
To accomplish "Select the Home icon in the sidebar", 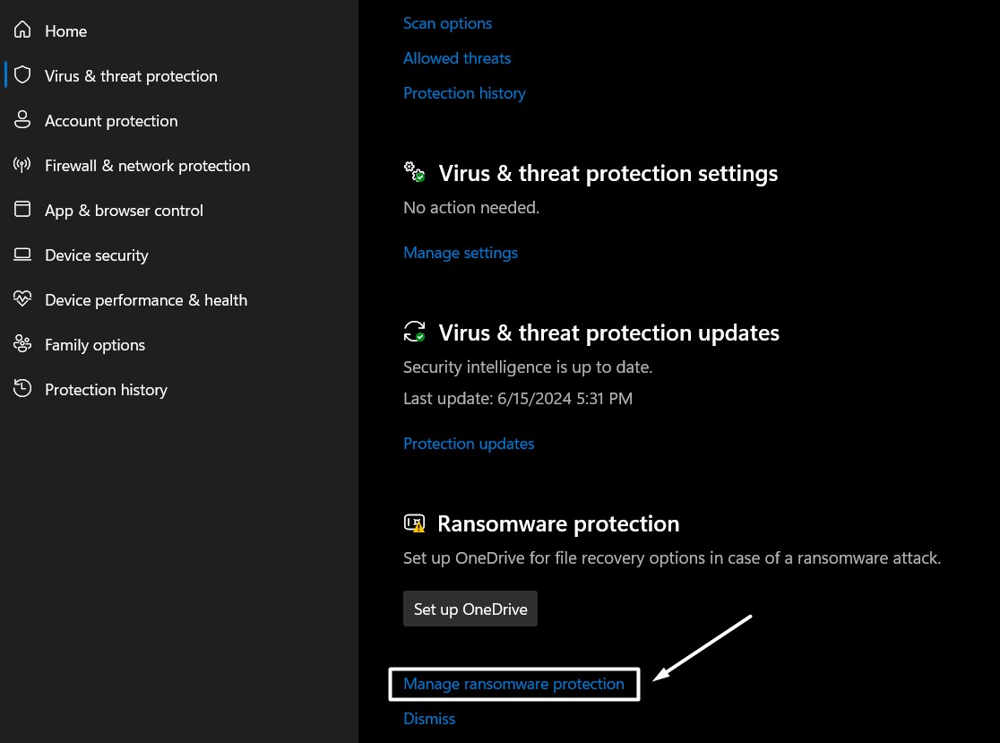I will coord(22,30).
